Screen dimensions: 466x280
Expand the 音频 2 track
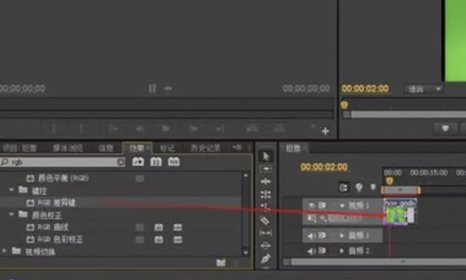click(x=342, y=251)
